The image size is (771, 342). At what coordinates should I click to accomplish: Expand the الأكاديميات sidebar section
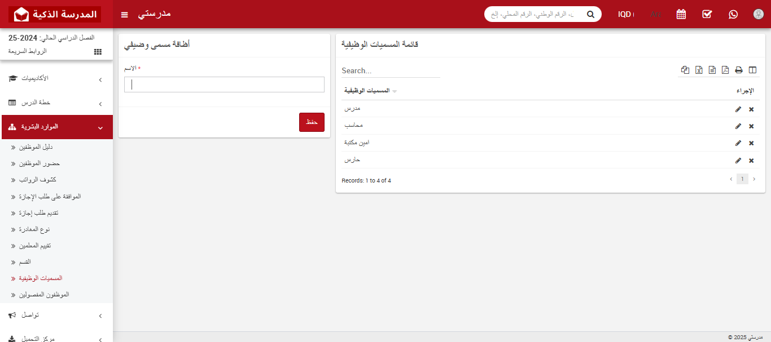56,79
